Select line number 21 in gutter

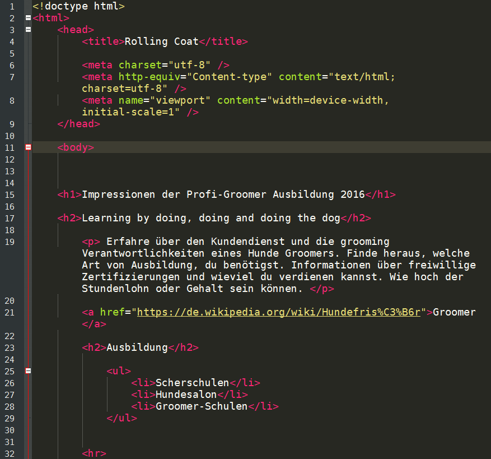(10, 312)
